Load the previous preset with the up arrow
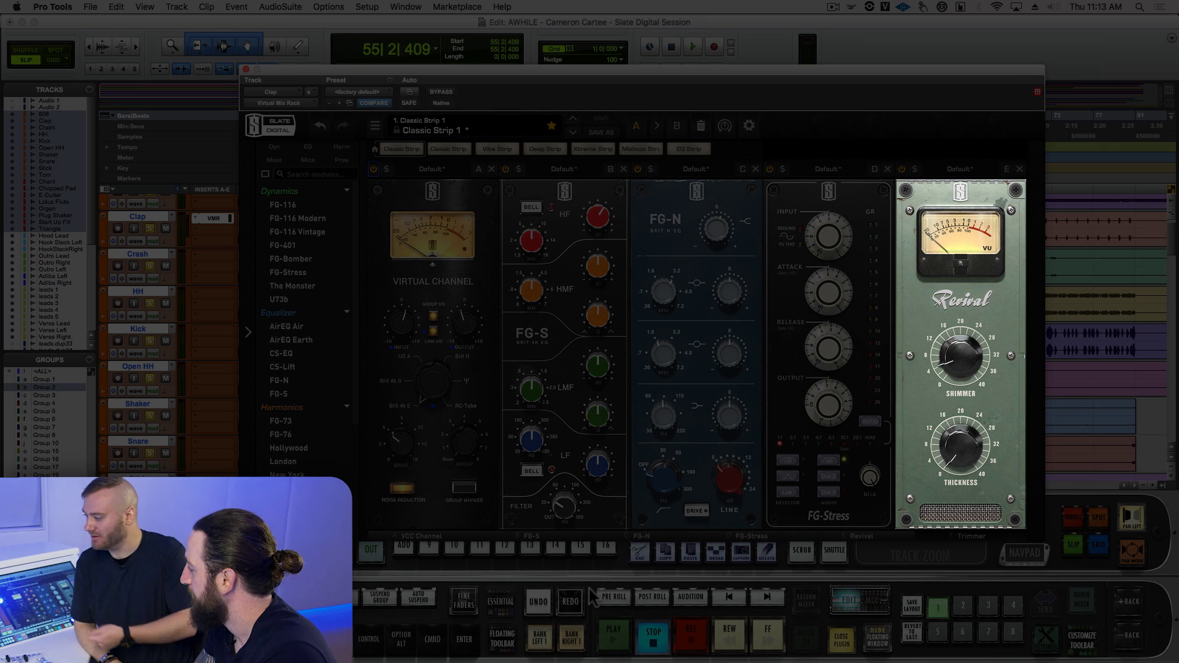Screen dimensions: 1179x663 [572, 118]
